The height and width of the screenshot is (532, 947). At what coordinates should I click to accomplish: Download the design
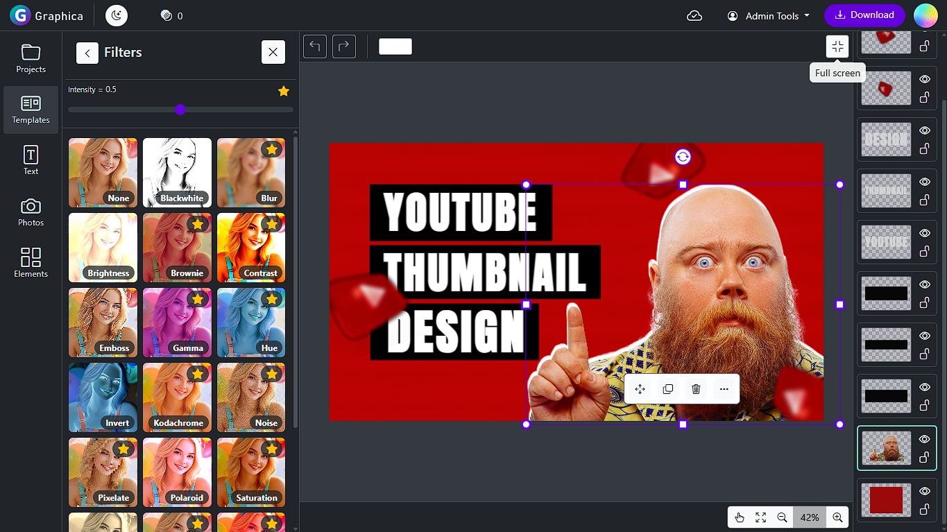coord(864,15)
